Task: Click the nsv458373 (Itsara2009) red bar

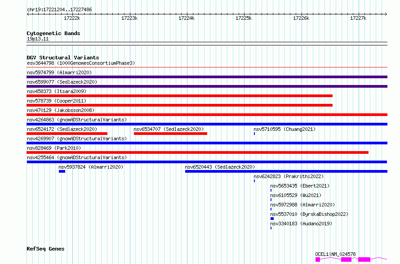Action: pyautogui.click(x=180, y=96)
